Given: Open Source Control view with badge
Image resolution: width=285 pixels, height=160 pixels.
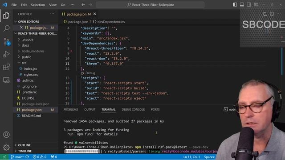Looking at the screenshot, I should tap(6, 41).
